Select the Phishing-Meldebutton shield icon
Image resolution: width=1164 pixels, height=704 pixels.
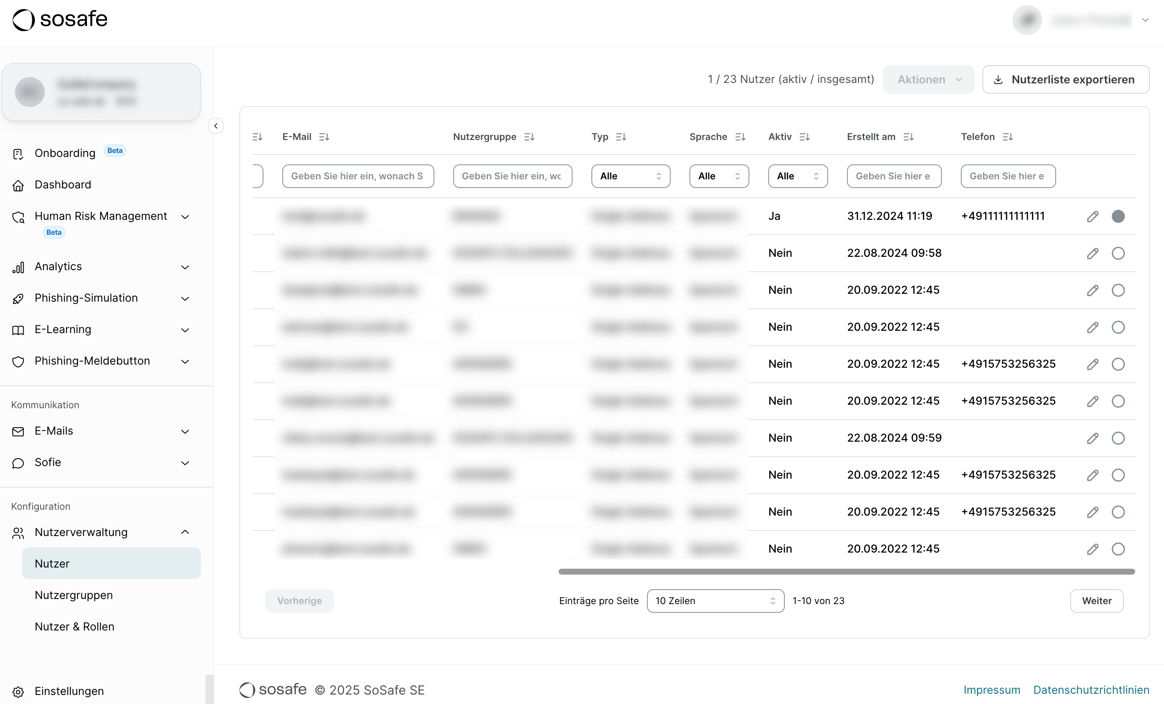pos(18,361)
